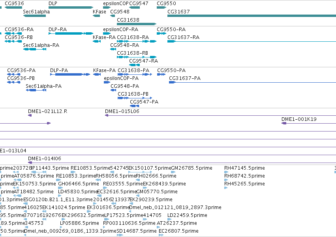Select the CG31637-RA transcript label

[184, 37]
